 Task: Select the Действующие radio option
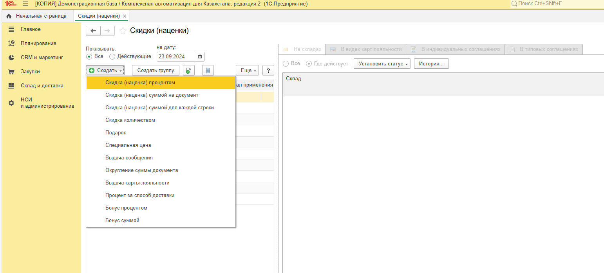[x=112, y=56]
